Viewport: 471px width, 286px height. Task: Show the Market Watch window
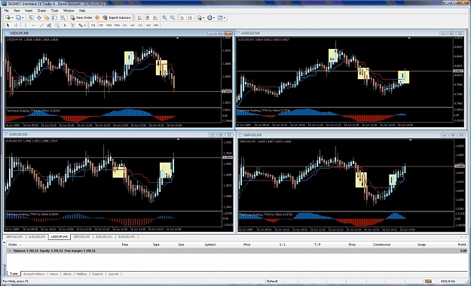pyautogui.click(x=31, y=18)
